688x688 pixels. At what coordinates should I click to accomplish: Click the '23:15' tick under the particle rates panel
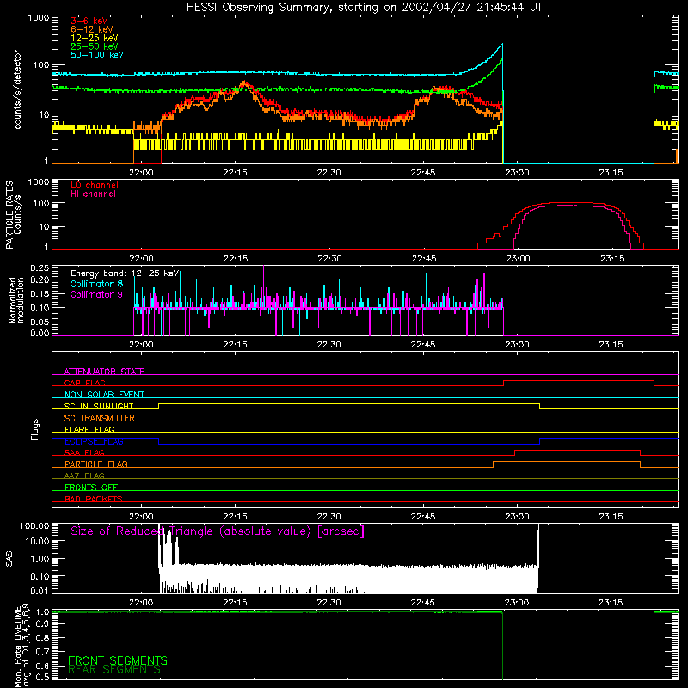[612, 259]
